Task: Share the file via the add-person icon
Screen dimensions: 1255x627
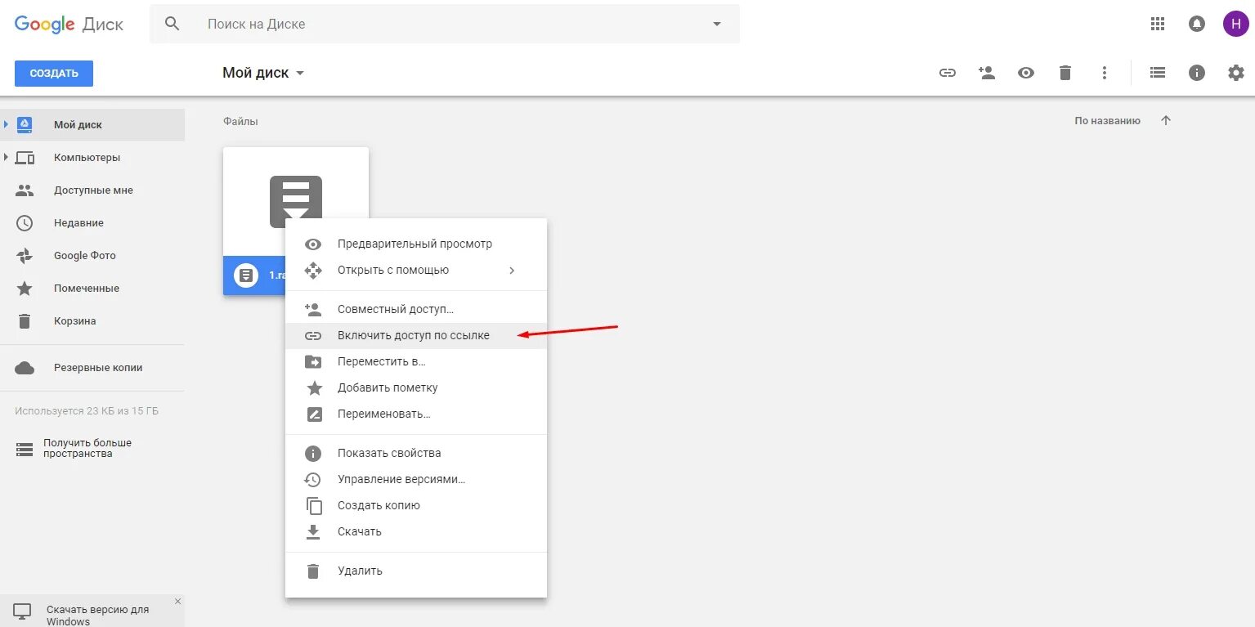Action: click(x=986, y=73)
